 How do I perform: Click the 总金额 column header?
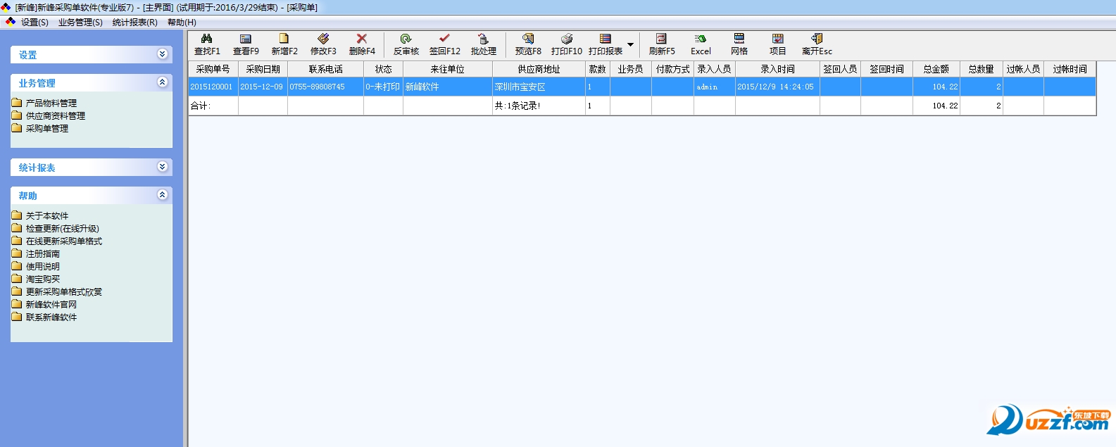point(936,69)
